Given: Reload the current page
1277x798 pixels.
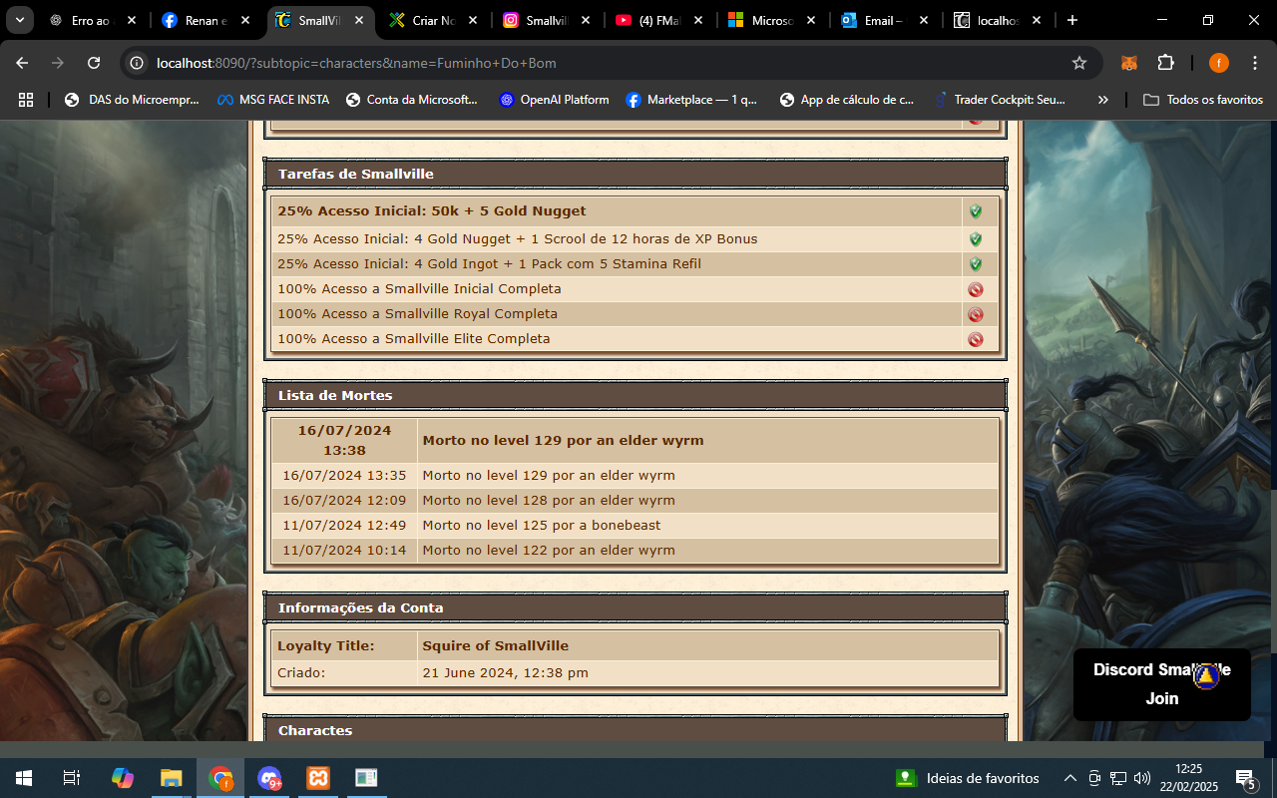Looking at the screenshot, I should [x=94, y=63].
